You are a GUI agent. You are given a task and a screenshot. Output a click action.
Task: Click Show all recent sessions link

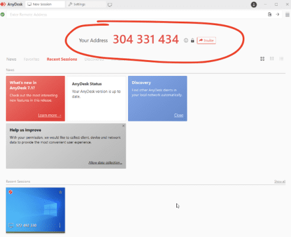click(x=280, y=182)
